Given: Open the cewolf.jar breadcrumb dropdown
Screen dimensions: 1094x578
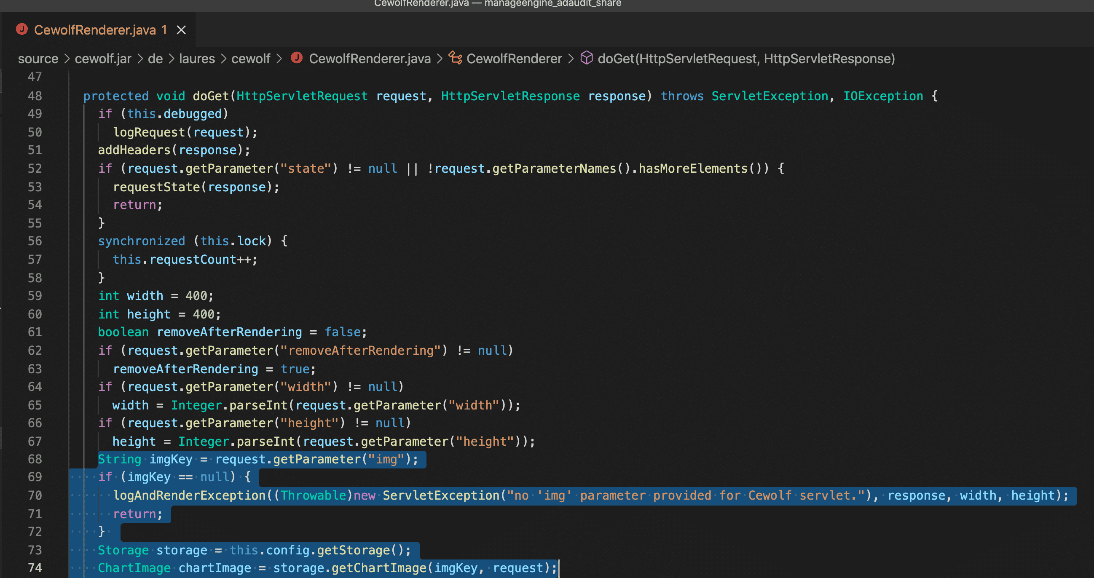Looking at the screenshot, I should coord(102,59).
